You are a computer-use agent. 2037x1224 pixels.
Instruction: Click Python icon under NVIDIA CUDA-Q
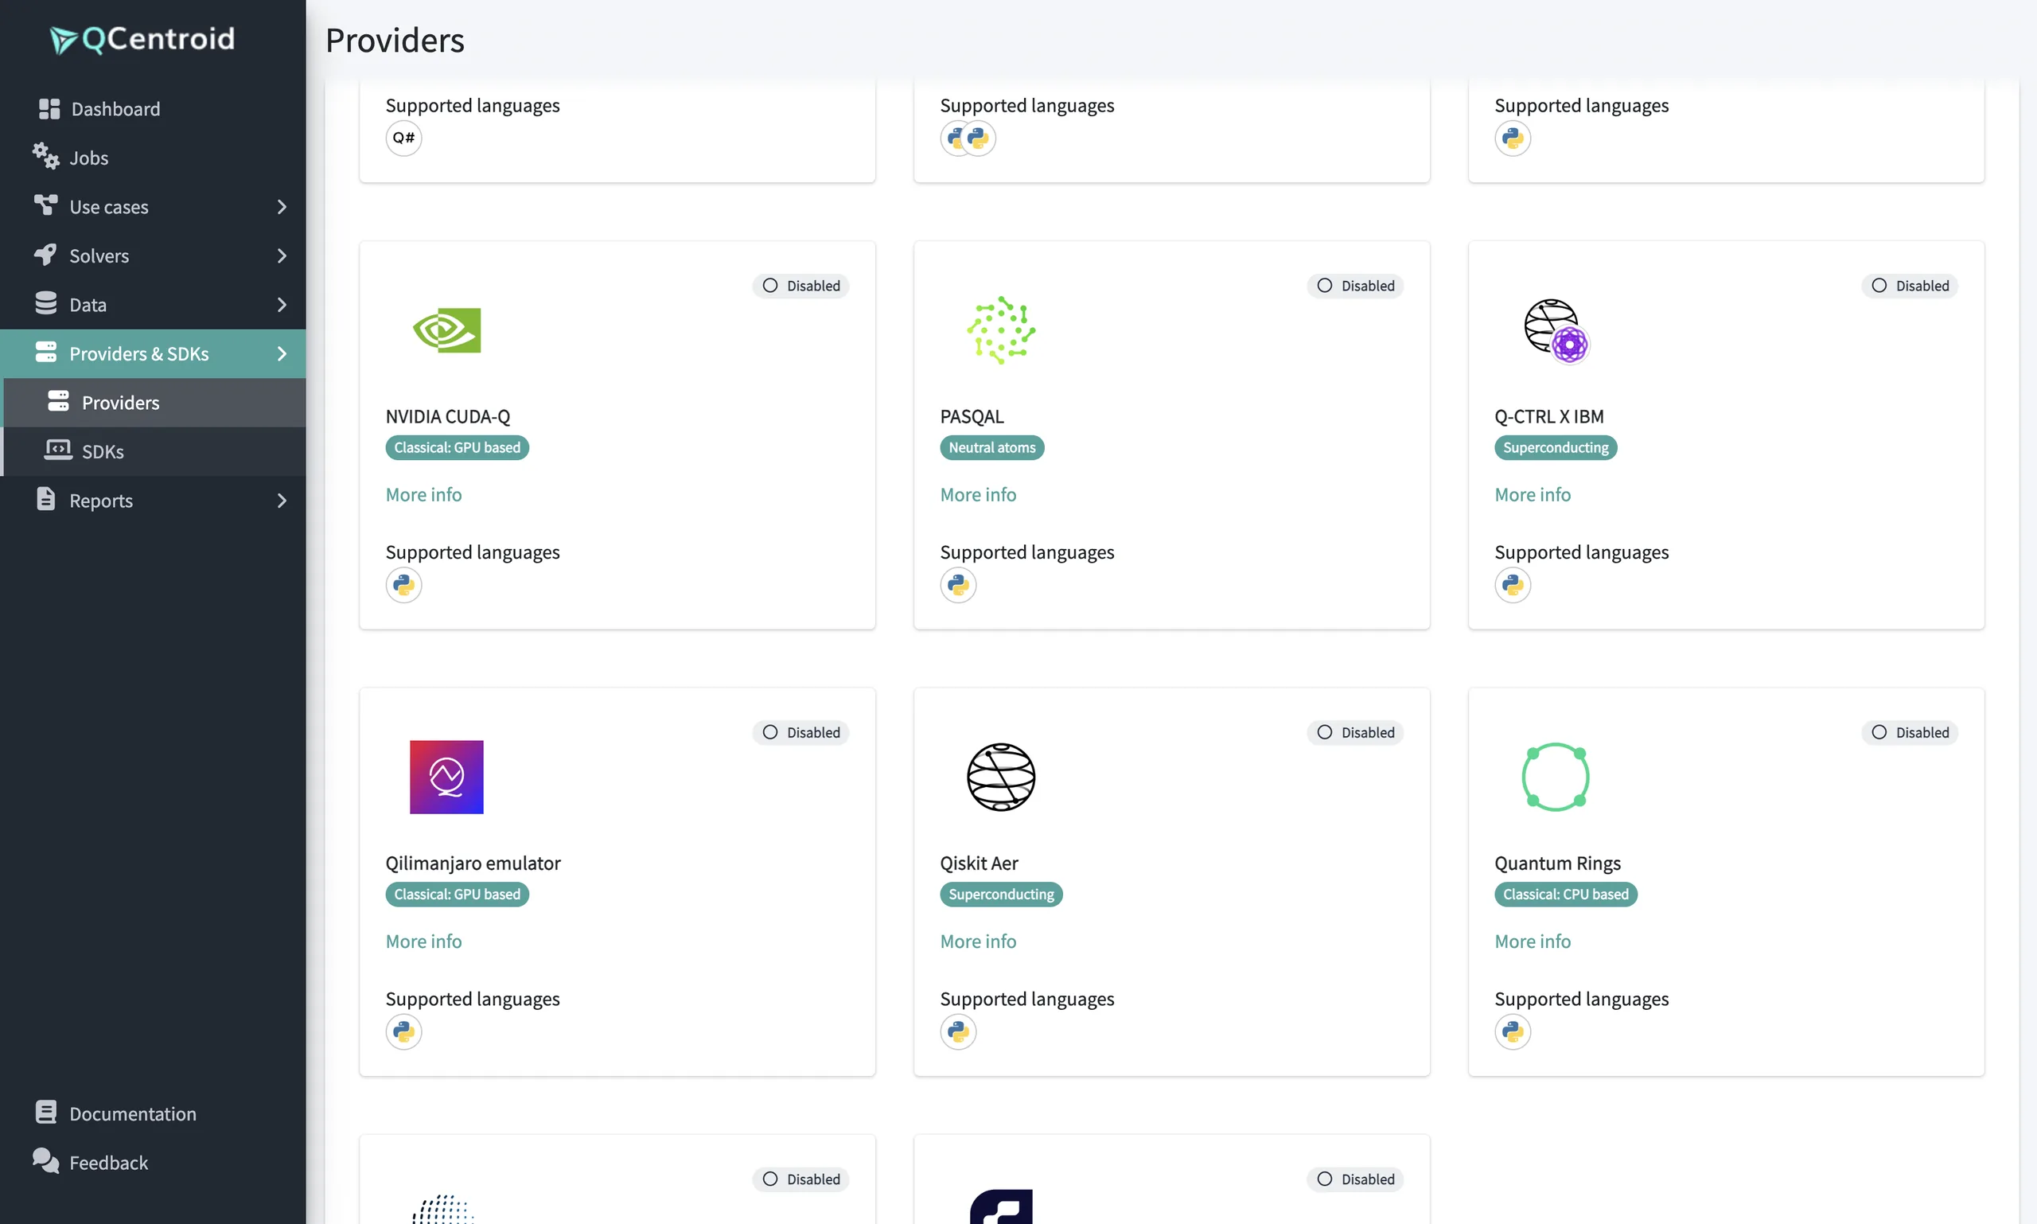click(403, 585)
